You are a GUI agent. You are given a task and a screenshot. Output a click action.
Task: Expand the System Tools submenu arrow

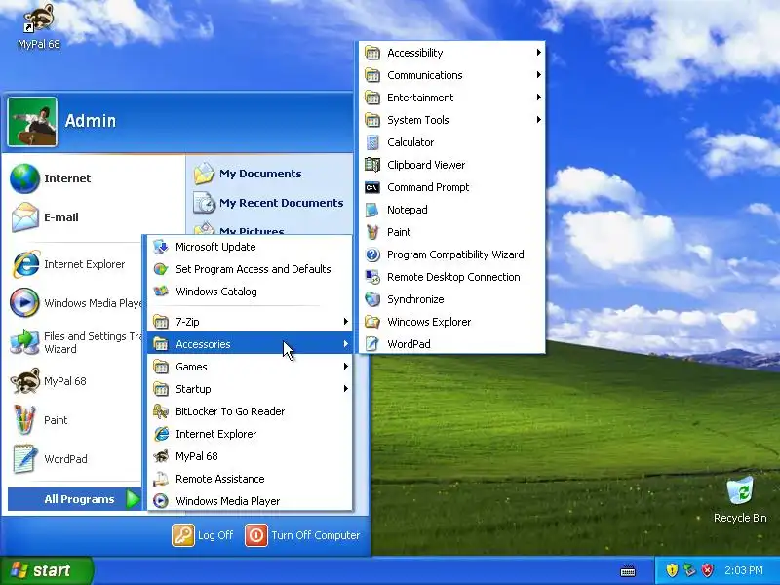pos(539,119)
